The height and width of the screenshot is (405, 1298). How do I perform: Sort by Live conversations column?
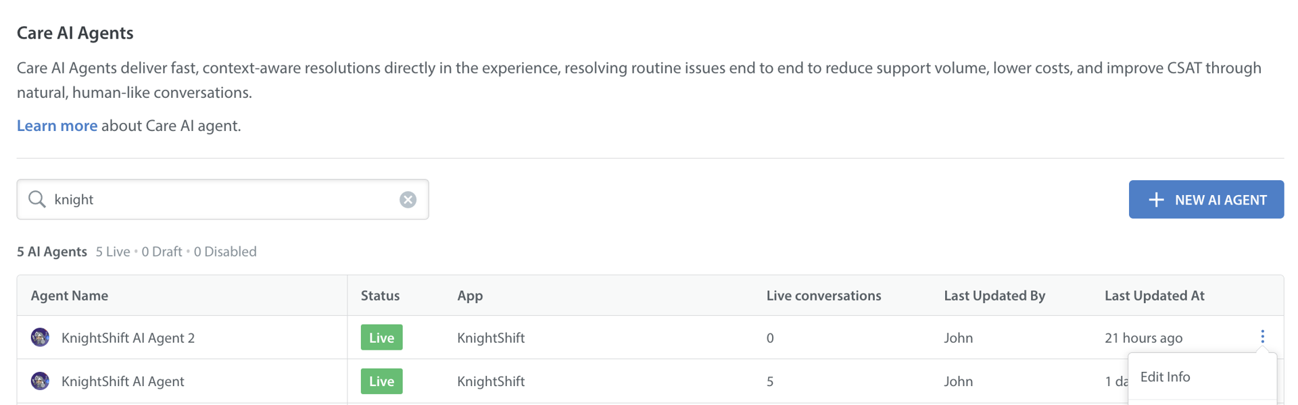tap(823, 296)
